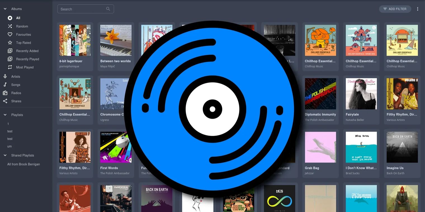Click the Recently Added library icon
This screenshot has height=212, width=425.
tap(10, 51)
